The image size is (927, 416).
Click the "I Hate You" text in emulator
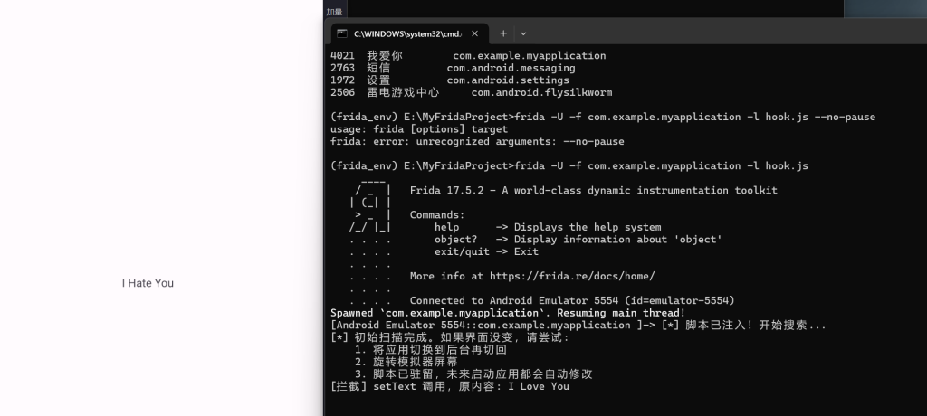tap(148, 283)
